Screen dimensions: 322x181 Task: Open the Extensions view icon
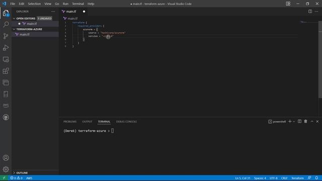coord(6,71)
